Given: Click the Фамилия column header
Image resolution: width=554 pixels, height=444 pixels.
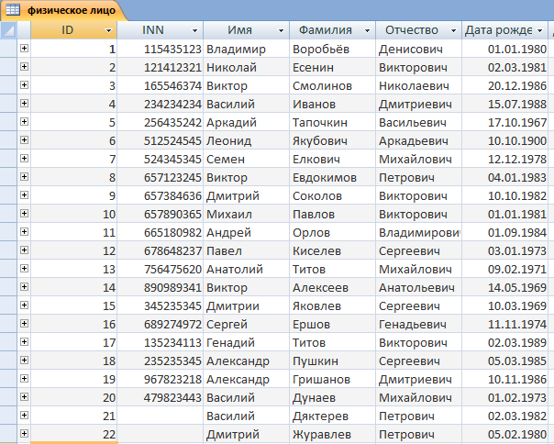Looking at the screenshot, I should pyautogui.click(x=332, y=30).
